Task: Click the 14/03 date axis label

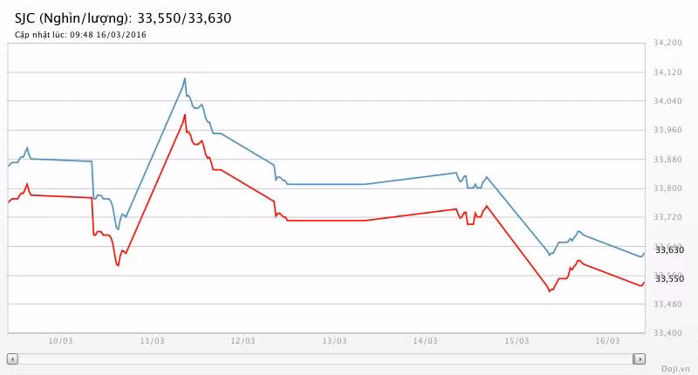Action: (426, 341)
